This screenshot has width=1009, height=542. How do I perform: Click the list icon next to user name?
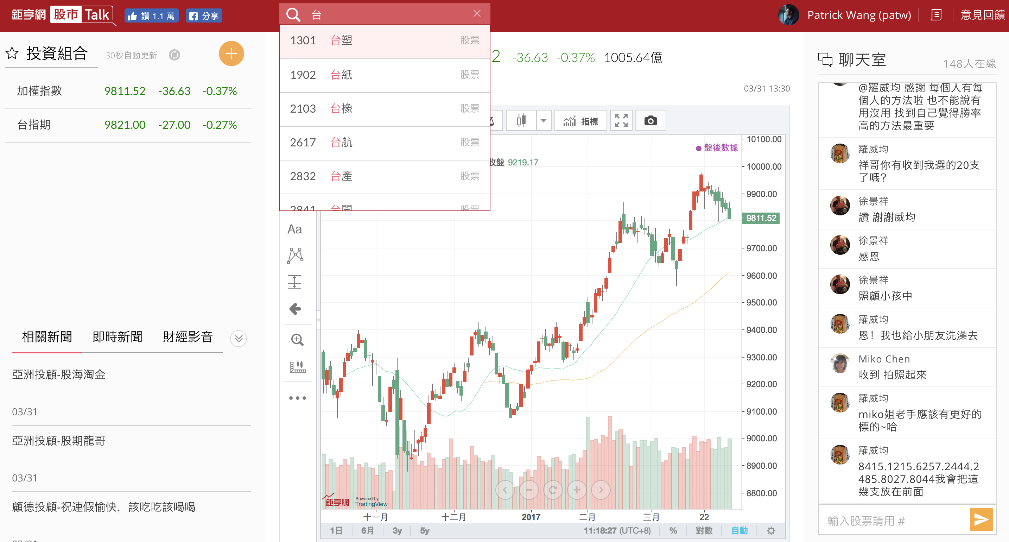click(936, 15)
